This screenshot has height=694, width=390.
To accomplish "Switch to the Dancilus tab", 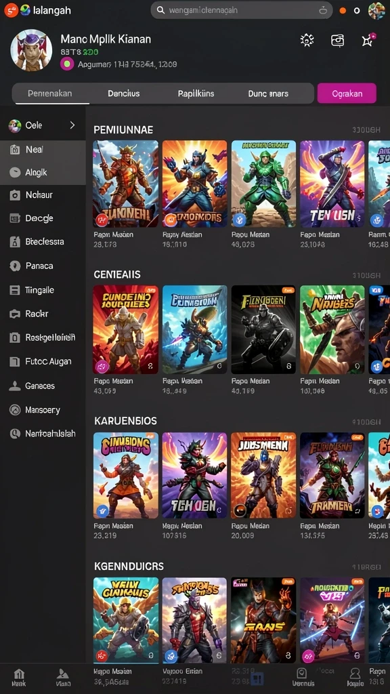I will click(124, 94).
